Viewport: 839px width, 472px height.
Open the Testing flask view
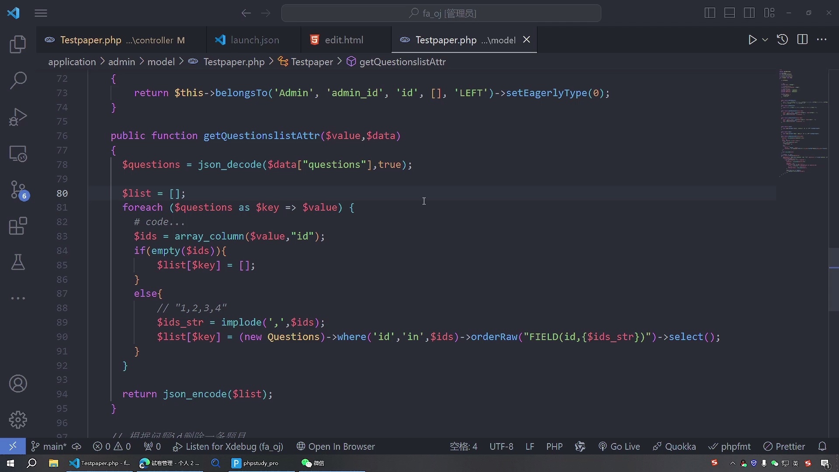(18, 262)
